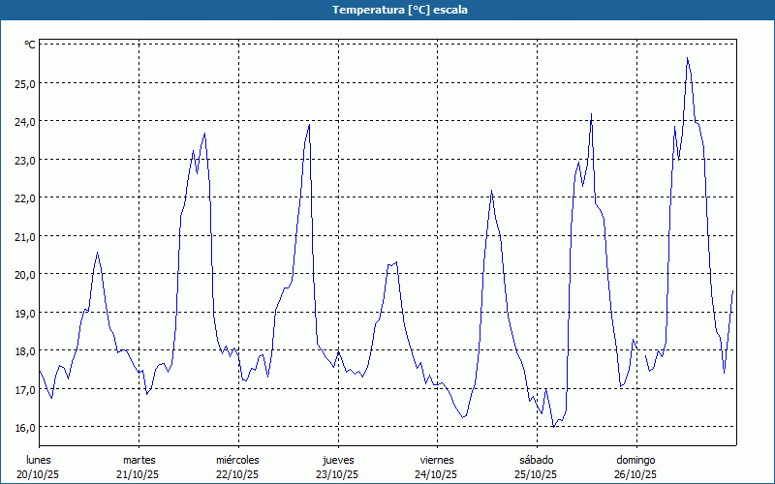This screenshot has width=775, height=484.
Task: Select the 26/10/25 date label
Action: pos(635,474)
